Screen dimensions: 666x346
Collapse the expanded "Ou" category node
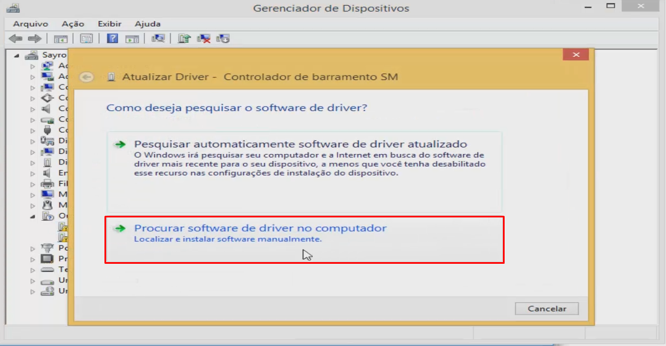coord(33,216)
